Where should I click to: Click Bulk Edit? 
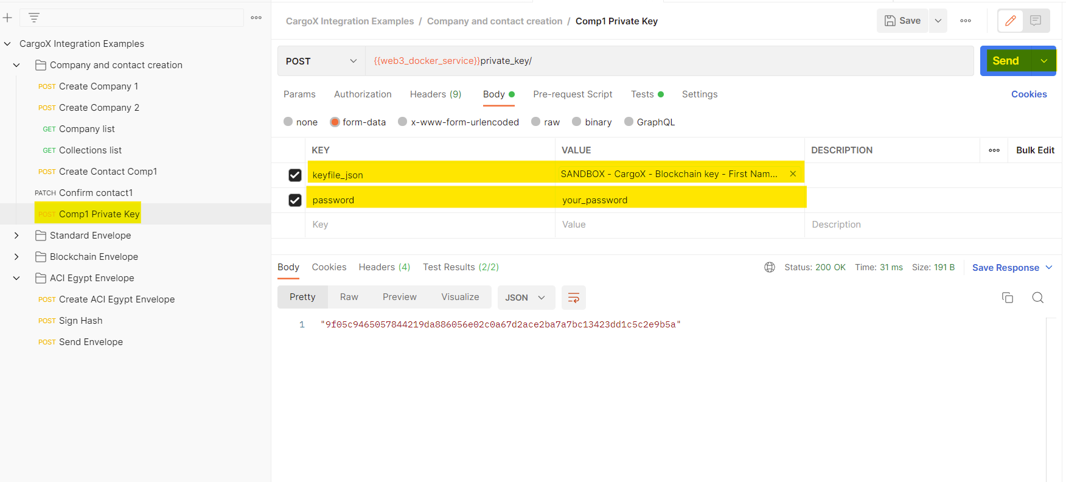pyautogui.click(x=1035, y=150)
